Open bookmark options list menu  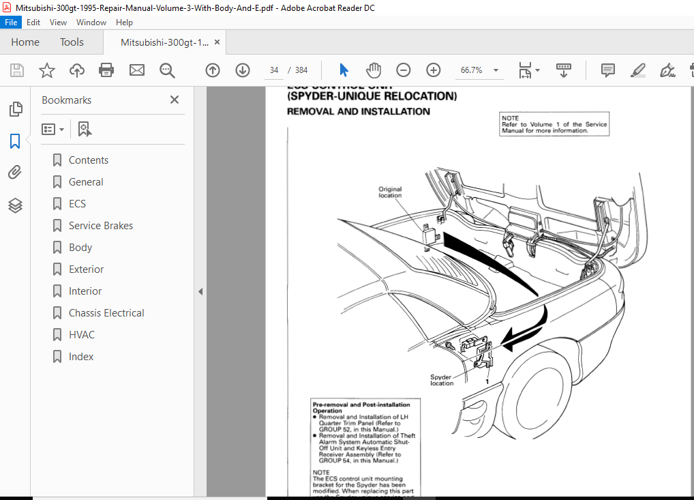[x=52, y=130]
